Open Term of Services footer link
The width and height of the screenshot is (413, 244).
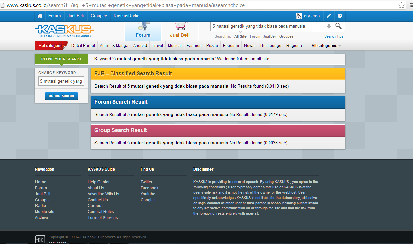click(103, 218)
